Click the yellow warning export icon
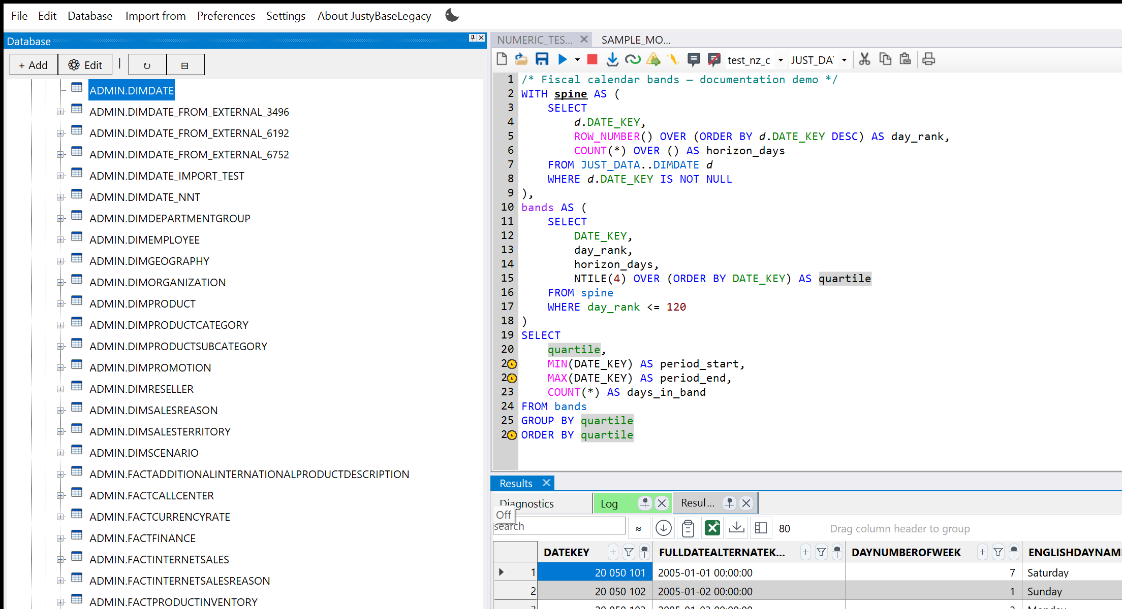 click(653, 59)
